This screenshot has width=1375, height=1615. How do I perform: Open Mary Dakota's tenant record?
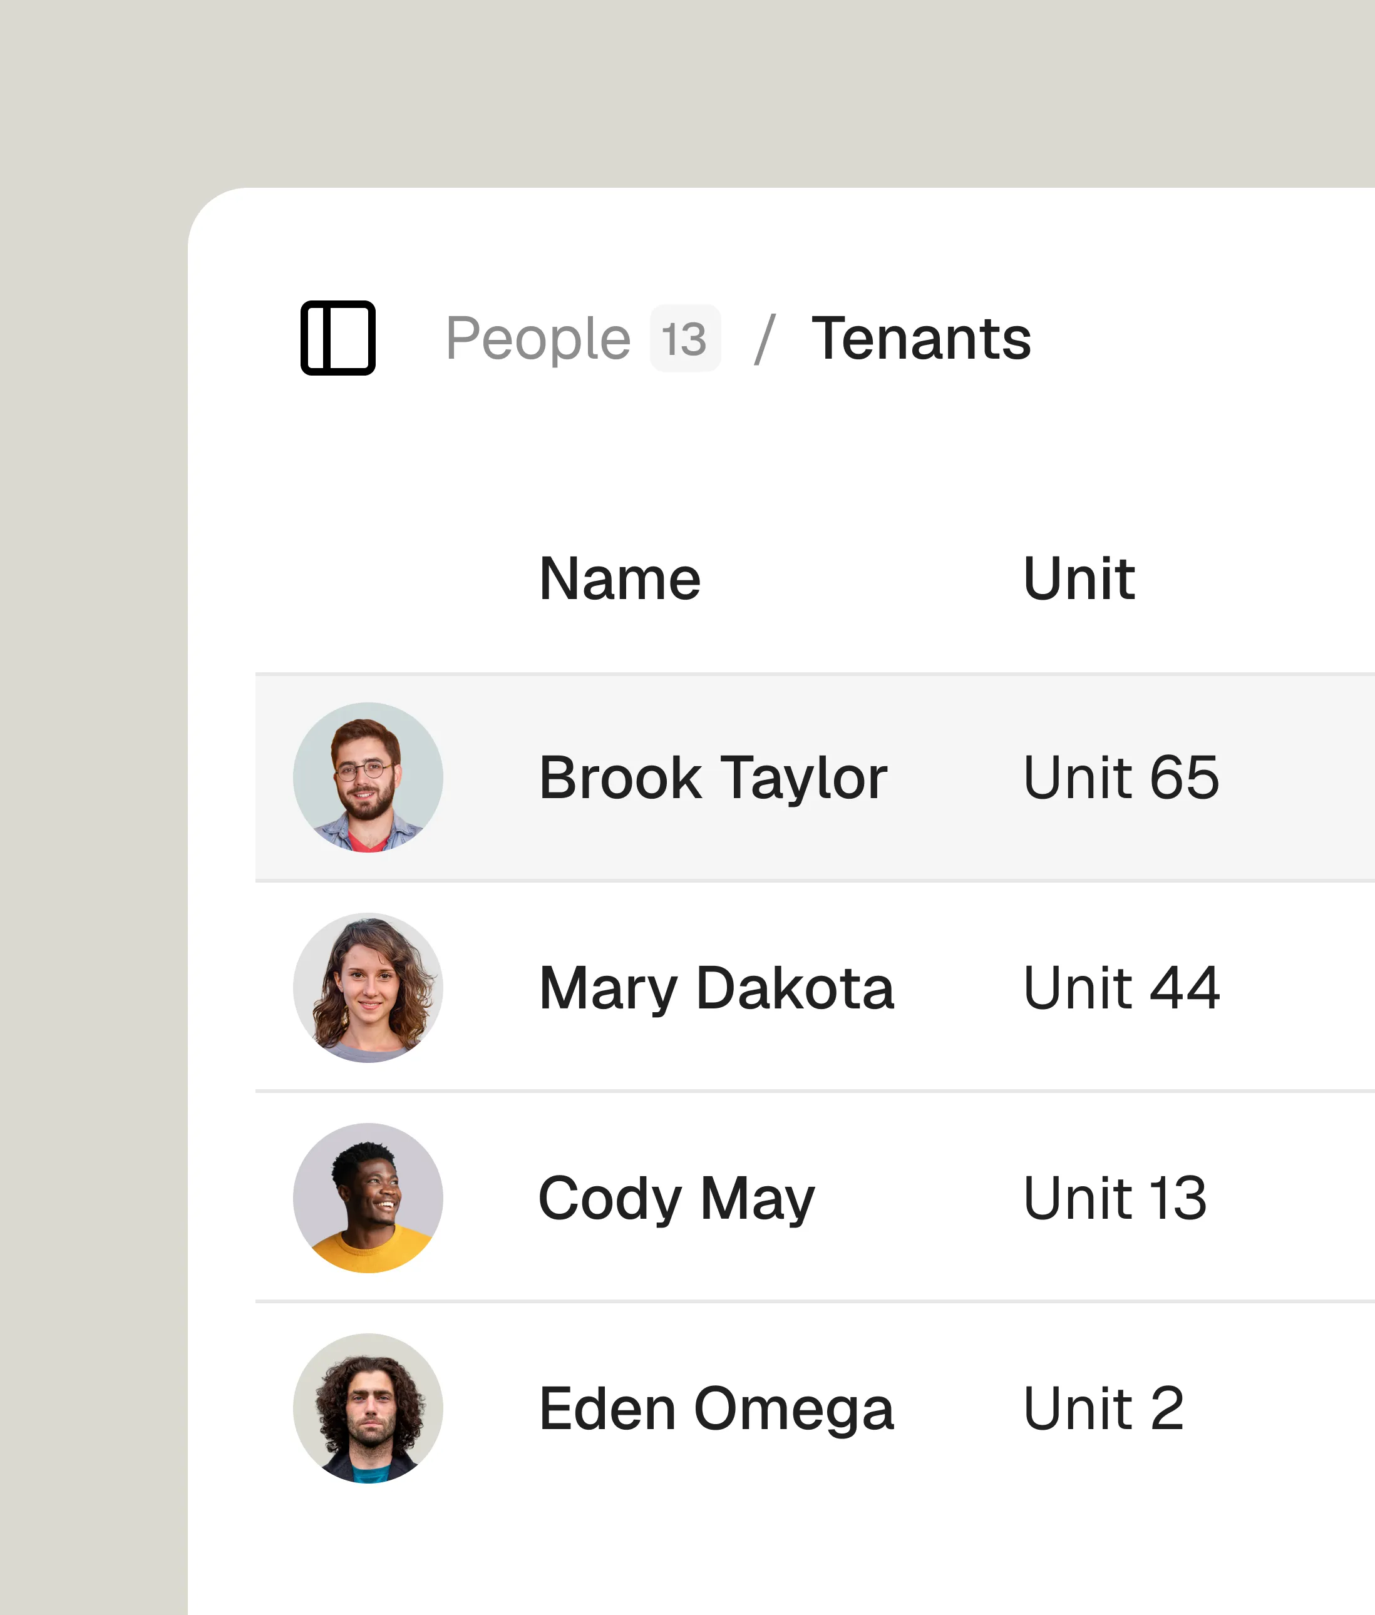[716, 987]
